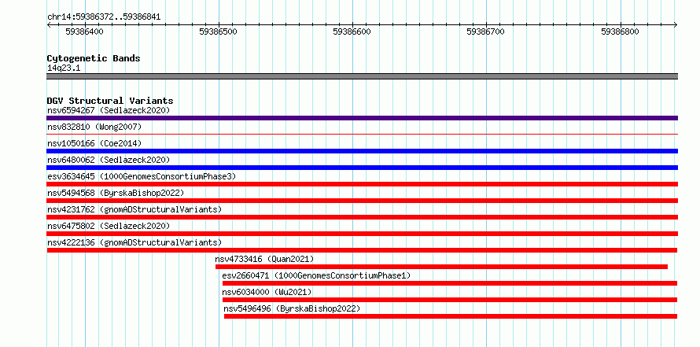Select the blue nsv1050166 variant bar
The width and height of the screenshot is (700, 347).
coord(362,151)
